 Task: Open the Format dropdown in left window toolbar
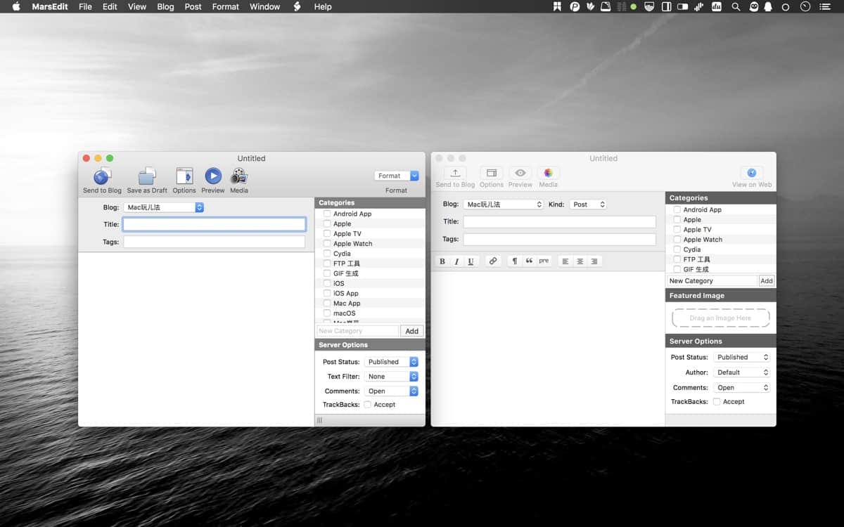pyautogui.click(x=397, y=176)
